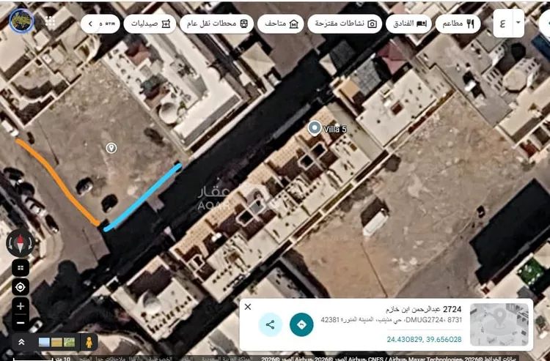
Task: Zoom out with the minus button
Action: [x=21, y=323]
